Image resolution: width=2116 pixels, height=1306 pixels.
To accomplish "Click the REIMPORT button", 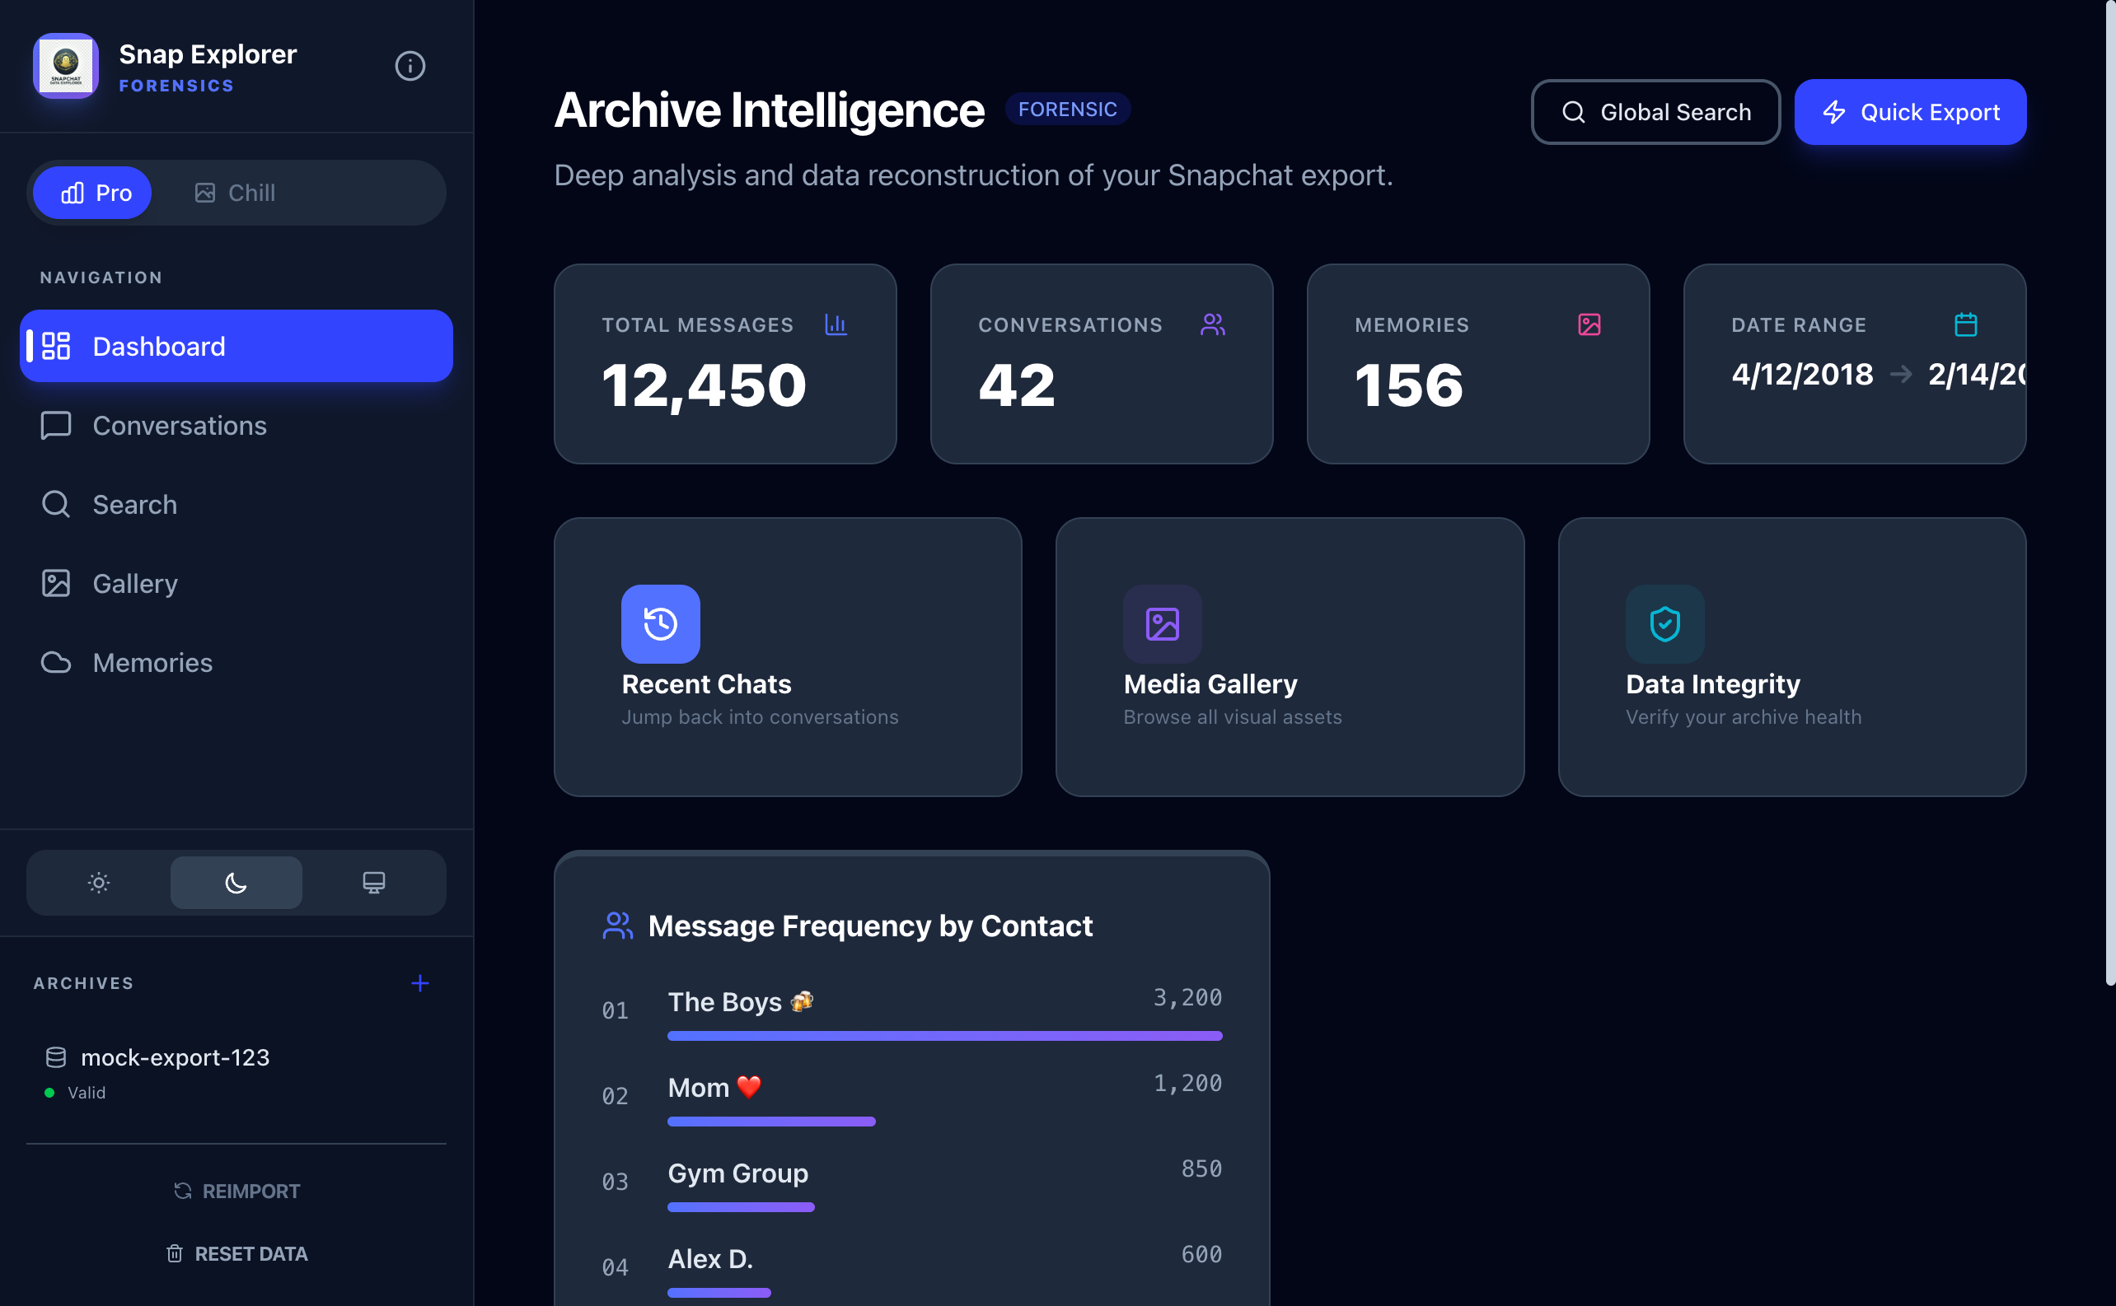I will [236, 1191].
